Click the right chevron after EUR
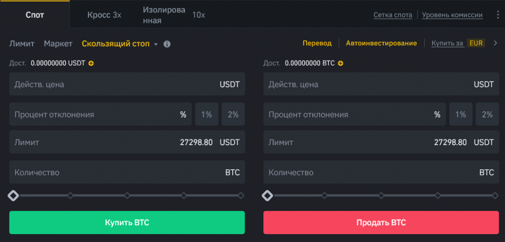The height and width of the screenshot is (242, 505). pyautogui.click(x=496, y=43)
